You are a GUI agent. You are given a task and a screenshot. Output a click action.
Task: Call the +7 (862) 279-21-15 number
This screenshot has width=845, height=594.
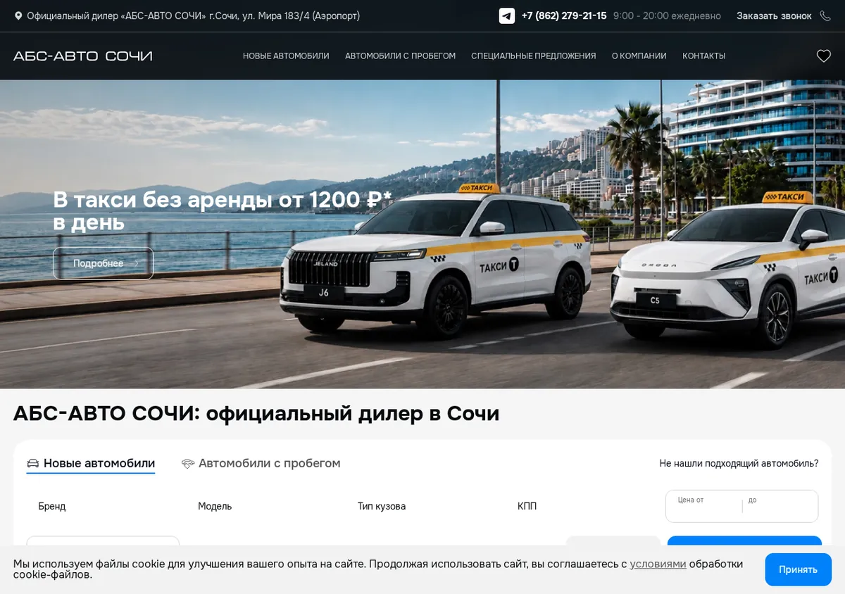click(564, 15)
